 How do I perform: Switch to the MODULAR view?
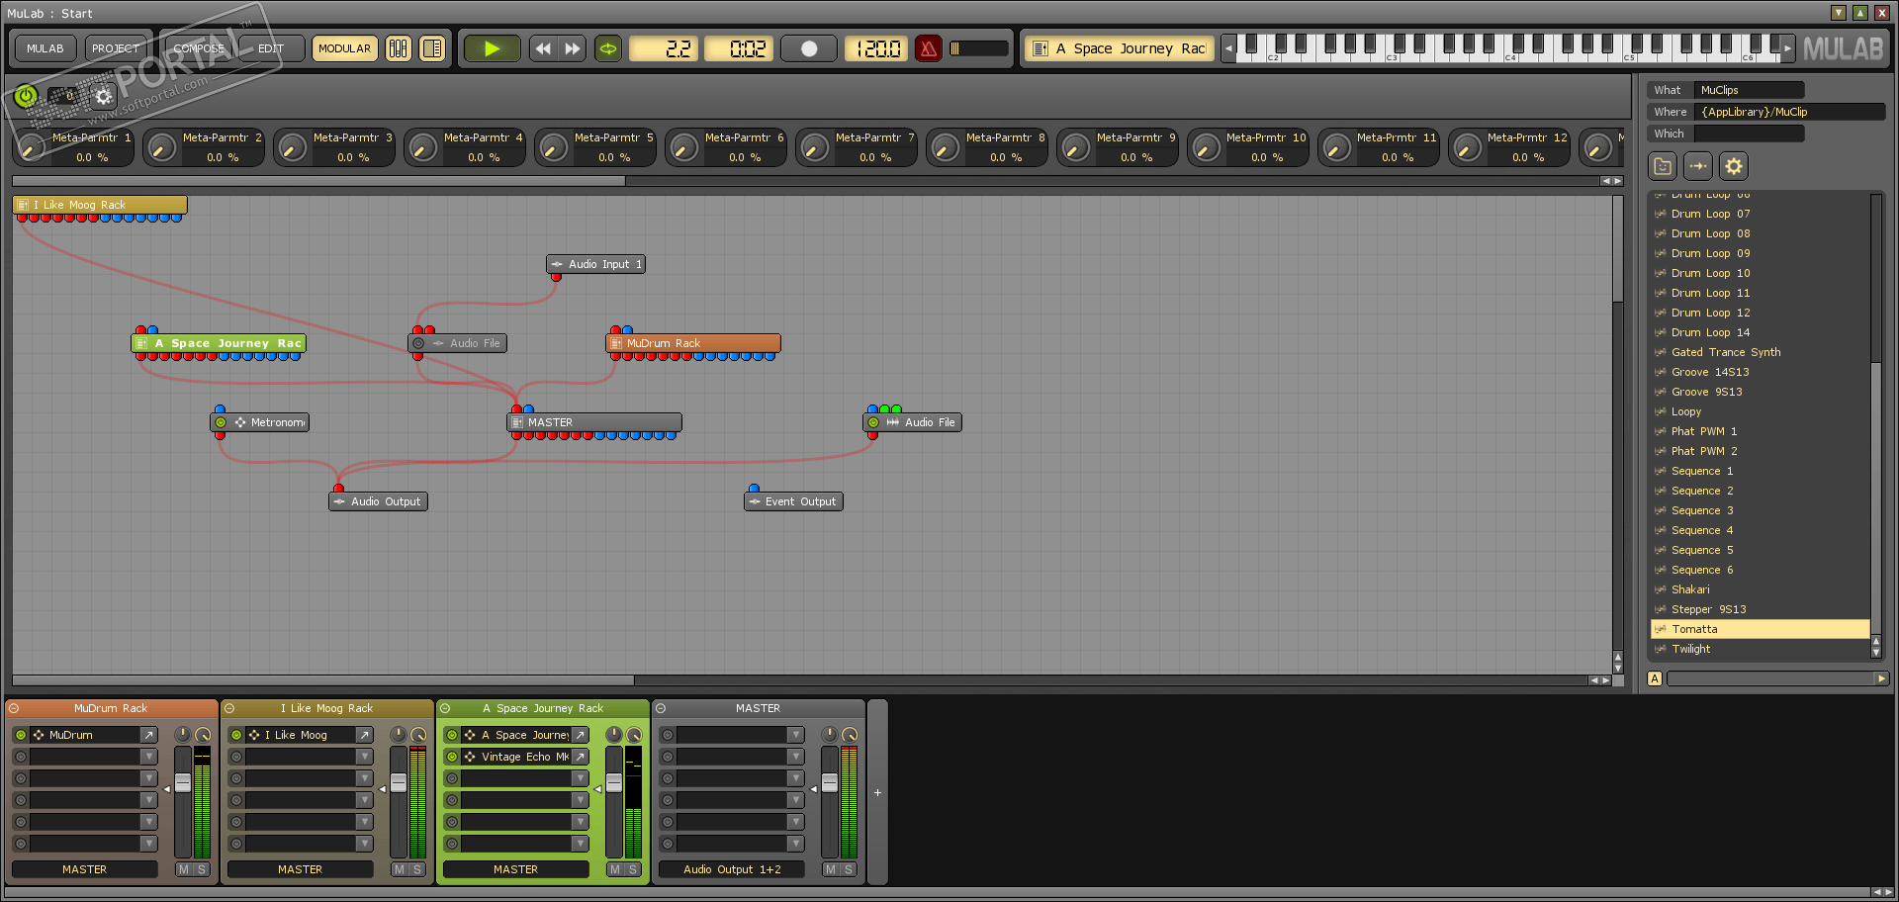click(x=344, y=48)
